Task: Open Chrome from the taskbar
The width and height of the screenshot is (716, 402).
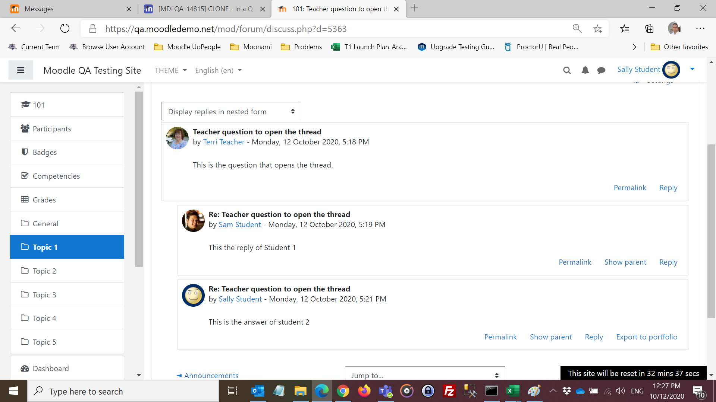Action: click(x=343, y=391)
